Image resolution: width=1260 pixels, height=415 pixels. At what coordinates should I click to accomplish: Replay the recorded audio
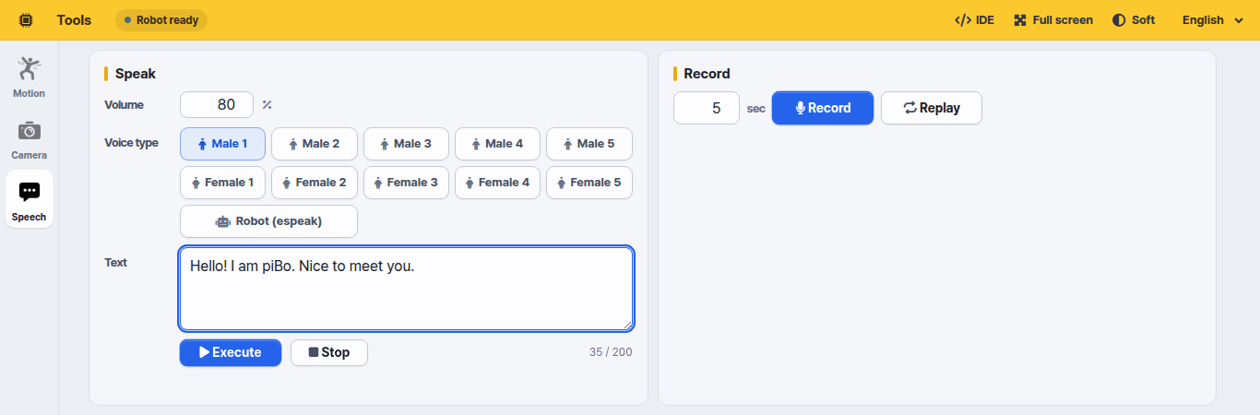pyautogui.click(x=932, y=108)
